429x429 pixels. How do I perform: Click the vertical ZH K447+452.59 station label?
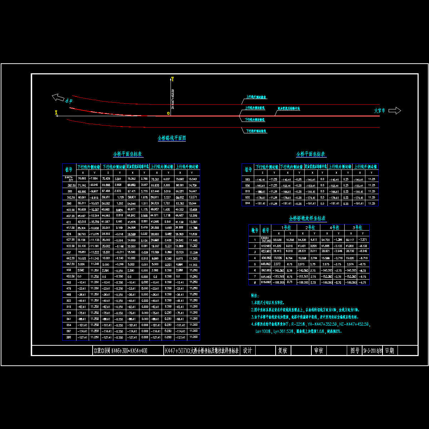173,99
